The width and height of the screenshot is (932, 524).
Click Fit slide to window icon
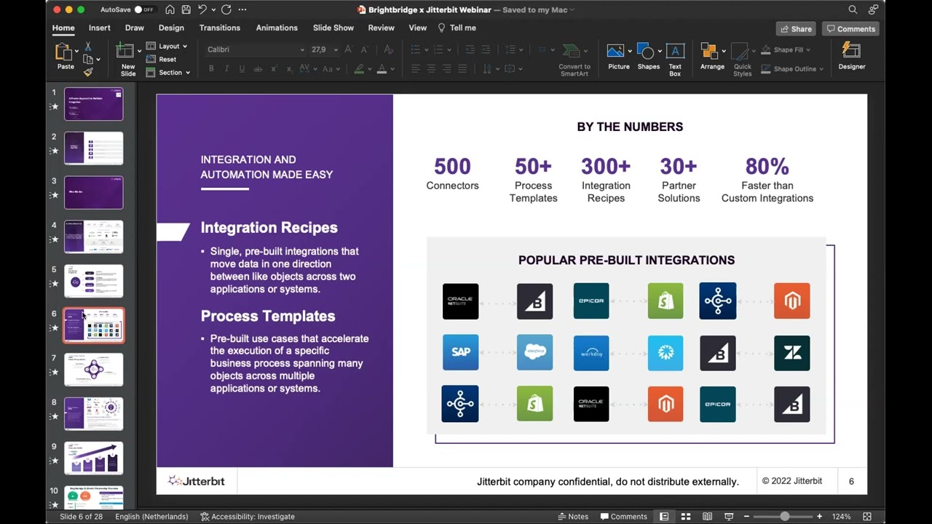(x=867, y=517)
